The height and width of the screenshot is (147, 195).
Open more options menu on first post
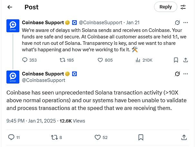[x=186, y=23]
